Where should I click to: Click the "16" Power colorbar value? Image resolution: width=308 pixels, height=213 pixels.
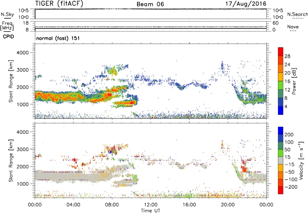pos(287,82)
